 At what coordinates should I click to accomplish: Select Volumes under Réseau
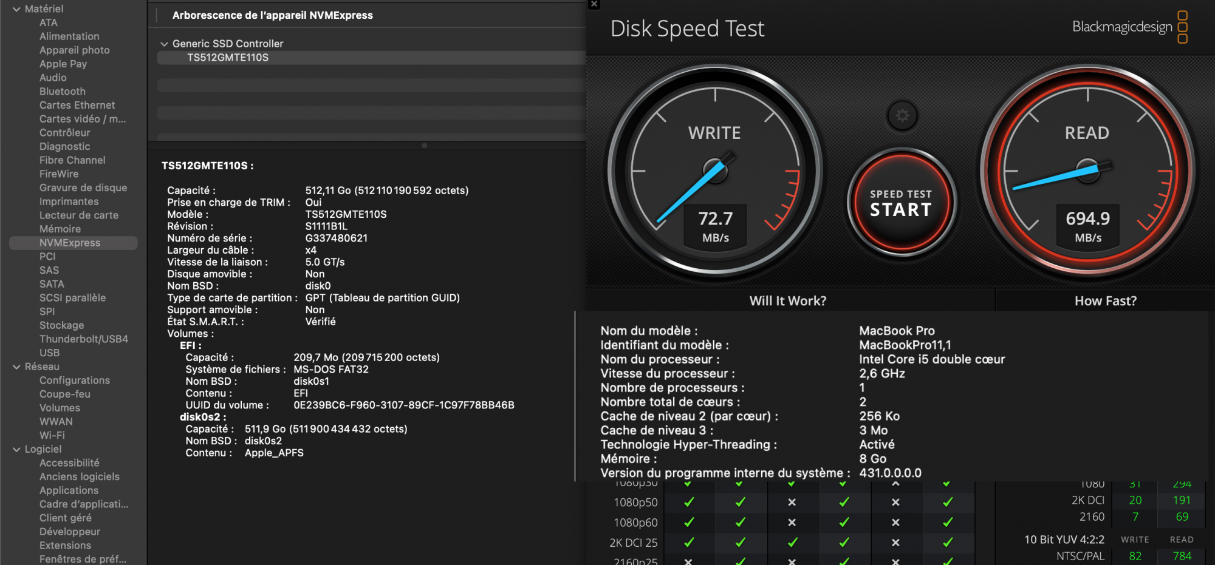[60, 408]
